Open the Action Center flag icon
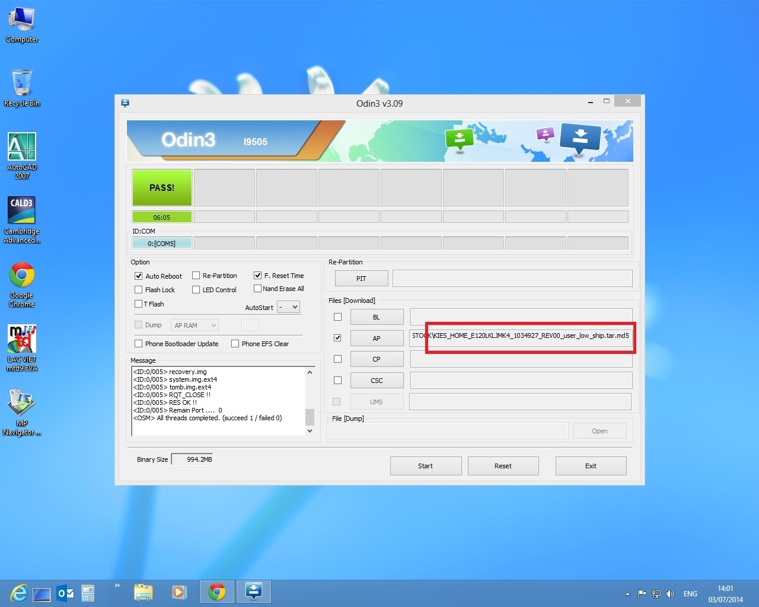 tap(642, 593)
